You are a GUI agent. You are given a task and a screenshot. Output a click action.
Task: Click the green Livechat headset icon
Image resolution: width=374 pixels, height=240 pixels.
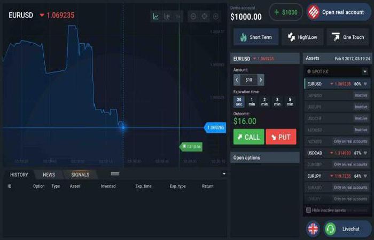pyautogui.click(x=330, y=229)
